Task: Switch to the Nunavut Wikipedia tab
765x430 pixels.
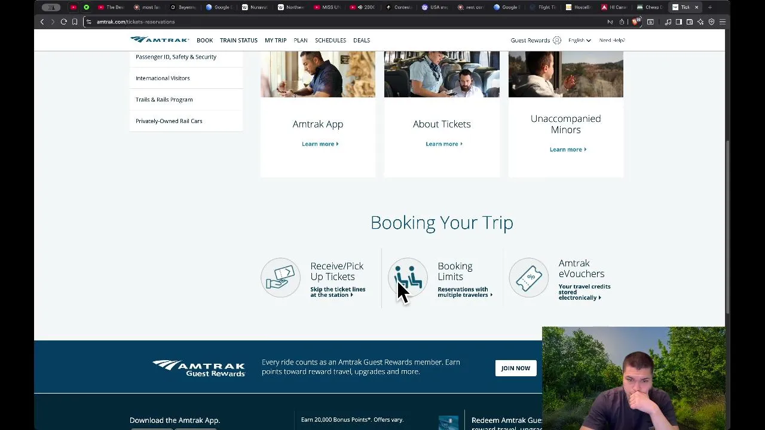Action: 255,7
